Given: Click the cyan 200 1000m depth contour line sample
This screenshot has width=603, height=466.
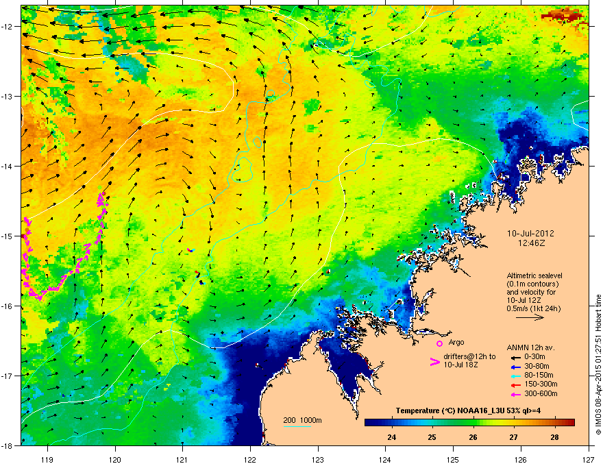Looking at the screenshot, I should [x=297, y=426].
